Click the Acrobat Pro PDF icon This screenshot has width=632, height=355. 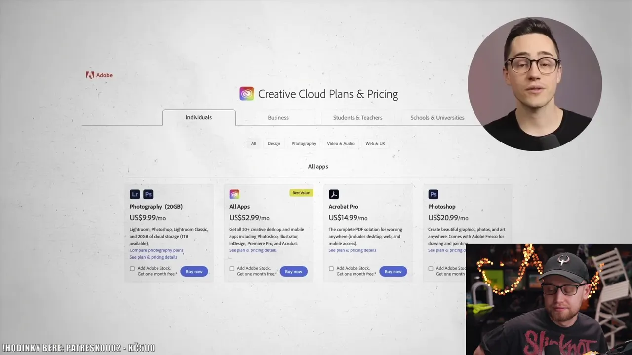click(x=334, y=194)
